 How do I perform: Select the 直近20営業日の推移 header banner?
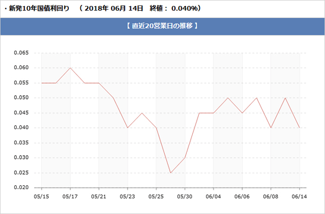tap(162, 26)
